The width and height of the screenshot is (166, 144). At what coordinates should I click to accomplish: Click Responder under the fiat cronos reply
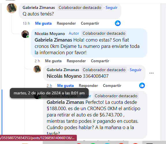(x=76, y=61)
